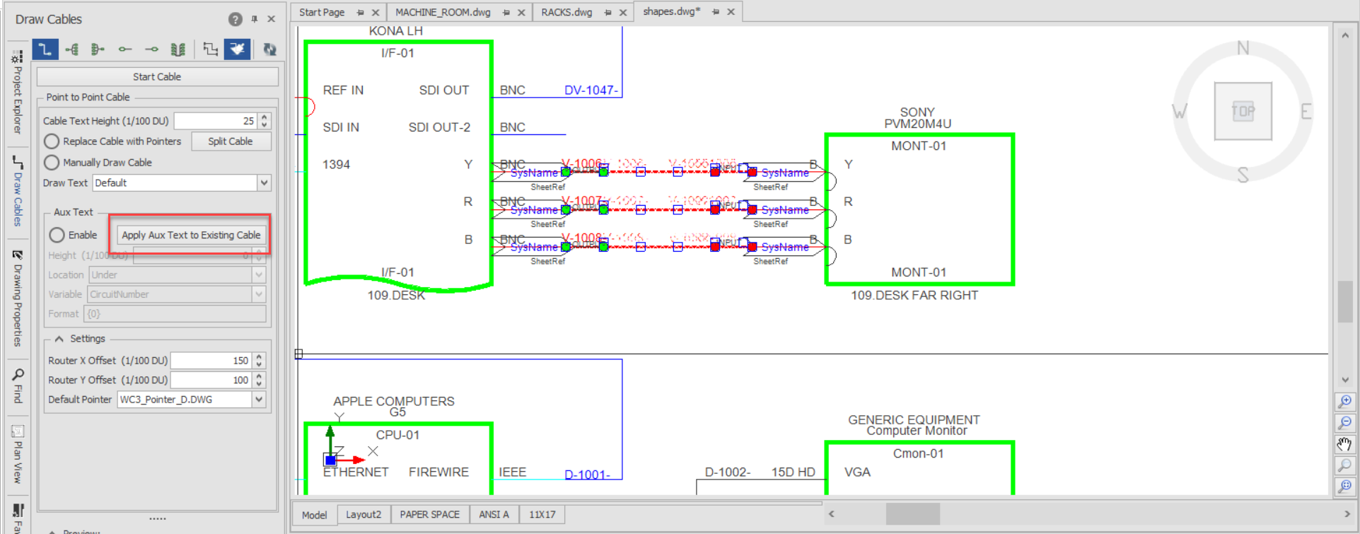The width and height of the screenshot is (1360, 534).
Task: Click the one-to-many cable fan-out icon
Action: (x=71, y=49)
